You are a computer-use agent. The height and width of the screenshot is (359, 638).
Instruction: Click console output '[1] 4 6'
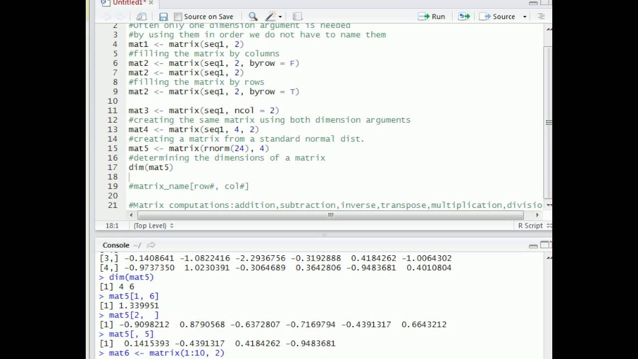(117, 287)
